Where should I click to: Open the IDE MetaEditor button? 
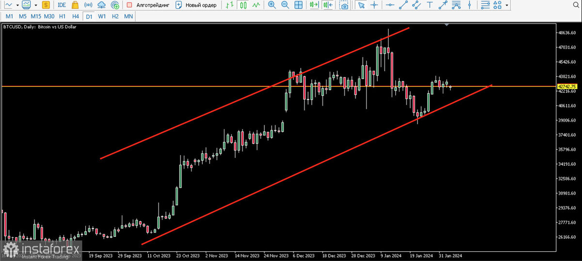[x=62, y=5]
